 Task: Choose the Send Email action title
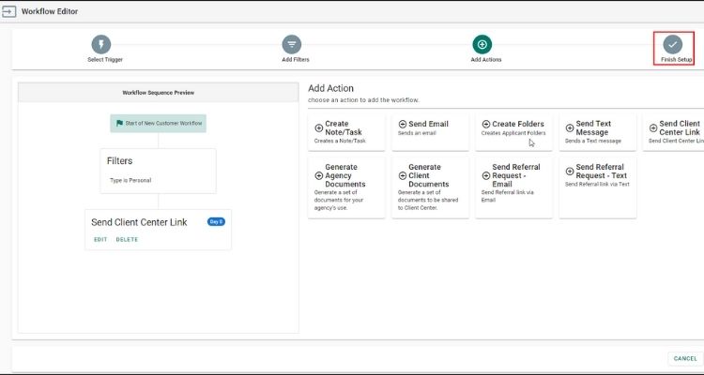point(428,125)
